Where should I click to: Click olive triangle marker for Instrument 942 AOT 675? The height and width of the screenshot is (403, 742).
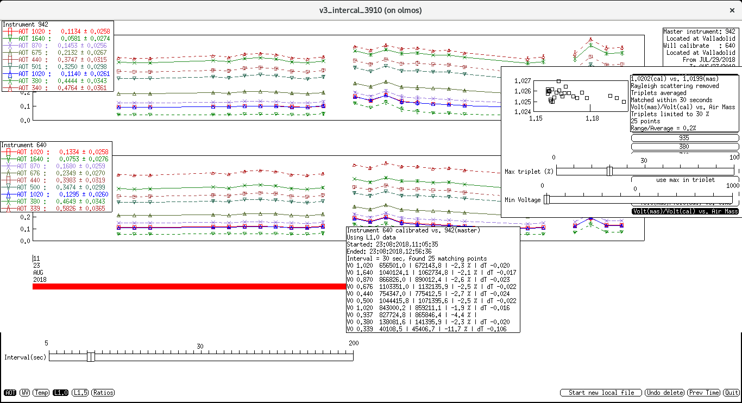click(x=10, y=53)
